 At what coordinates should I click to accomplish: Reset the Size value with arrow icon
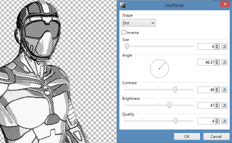tap(225, 47)
